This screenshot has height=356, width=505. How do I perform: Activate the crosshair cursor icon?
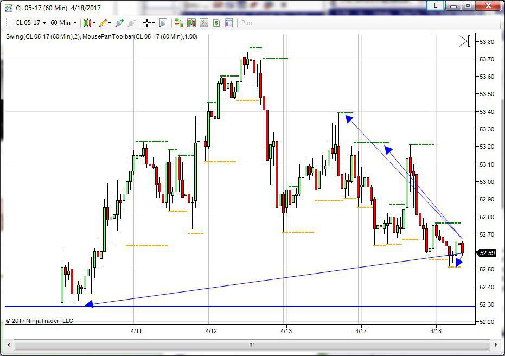147,23
